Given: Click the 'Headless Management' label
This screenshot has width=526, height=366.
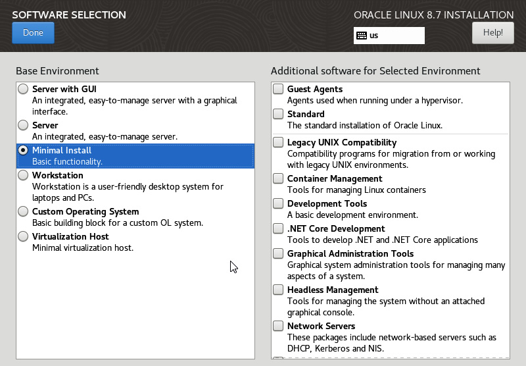Looking at the screenshot, I should click(x=333, y=290).
